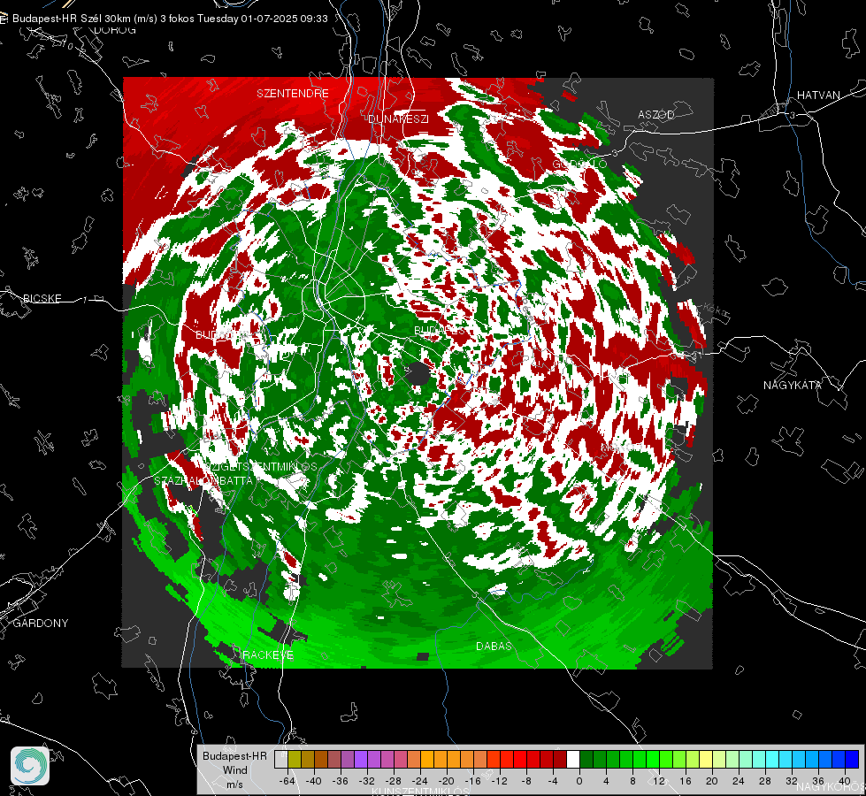Image resolution: width=866 pixels, height=796 pixels.
Task: Click the SZIGETSZENTMIKLOS town label
Action: [x=263, y=467]
